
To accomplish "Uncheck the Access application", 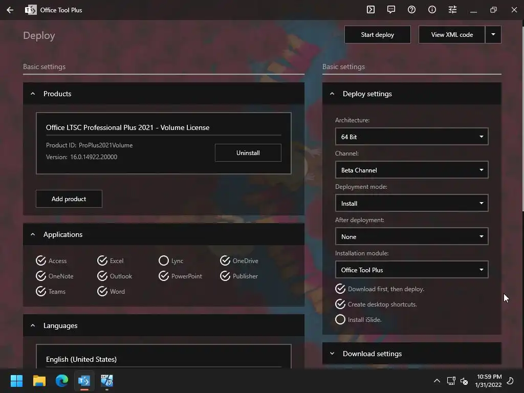I will click(x=52, y=260).
